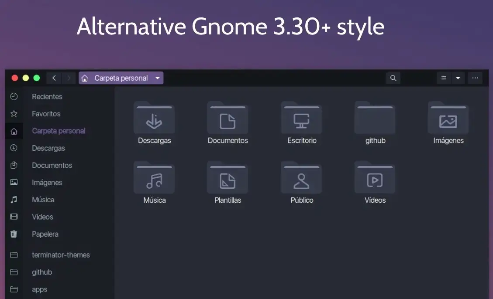The image size is (493, 299).
Task: Open the Escritorio folder
Action: [x=302, y=122]
